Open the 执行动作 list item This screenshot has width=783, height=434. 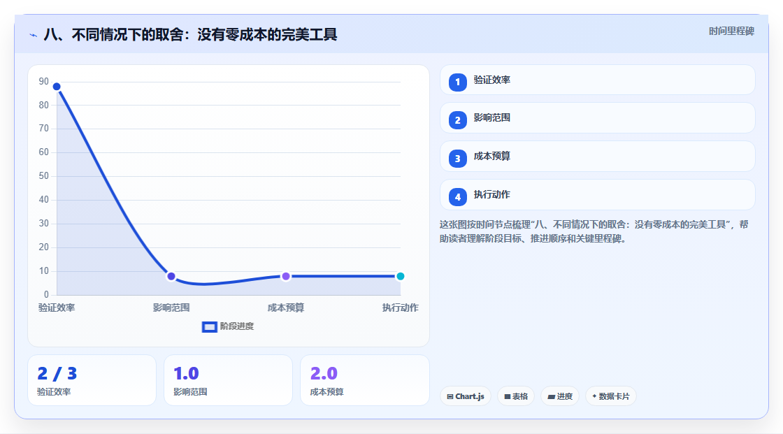click(x=597, y=195)
